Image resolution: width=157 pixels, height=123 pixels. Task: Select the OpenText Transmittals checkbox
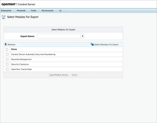click(x=7, y=69)
